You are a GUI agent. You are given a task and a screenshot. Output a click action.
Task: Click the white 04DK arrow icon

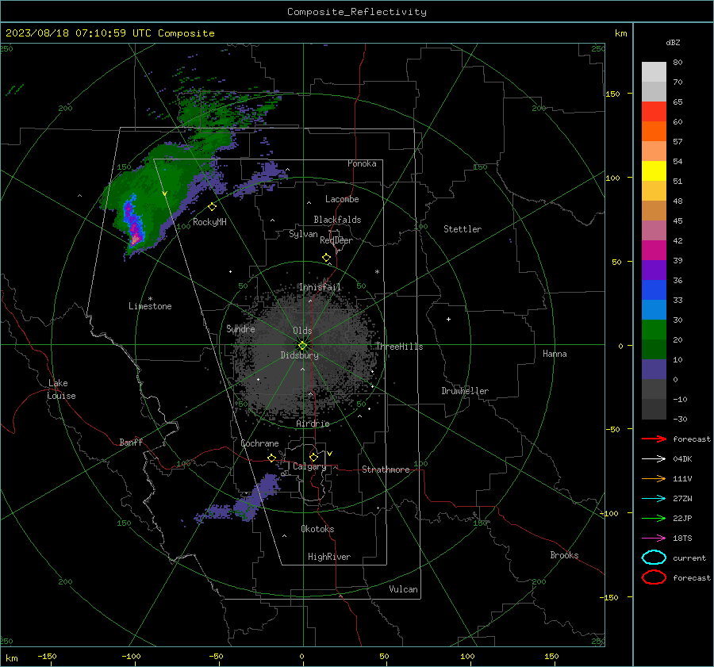click(654, 458)
